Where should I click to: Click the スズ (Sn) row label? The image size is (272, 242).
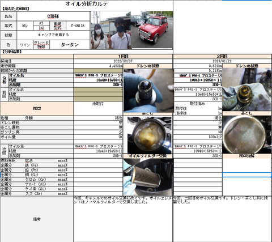click(37, 194)
